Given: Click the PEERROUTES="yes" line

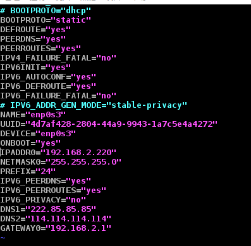Looking at the screenshot, I should point(40,49).
